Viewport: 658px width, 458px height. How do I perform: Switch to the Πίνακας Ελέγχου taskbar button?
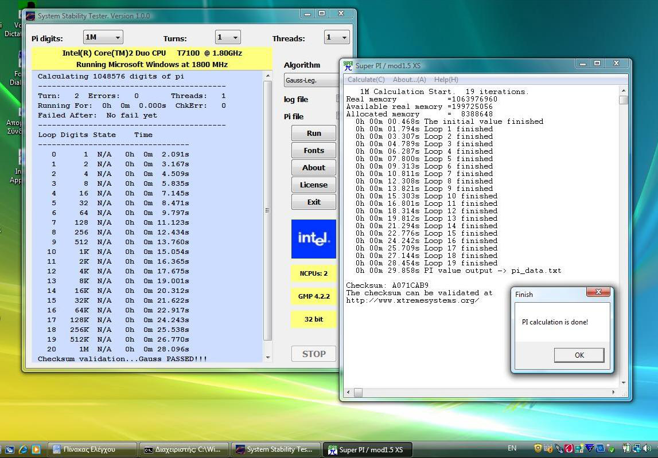point(92,449)
